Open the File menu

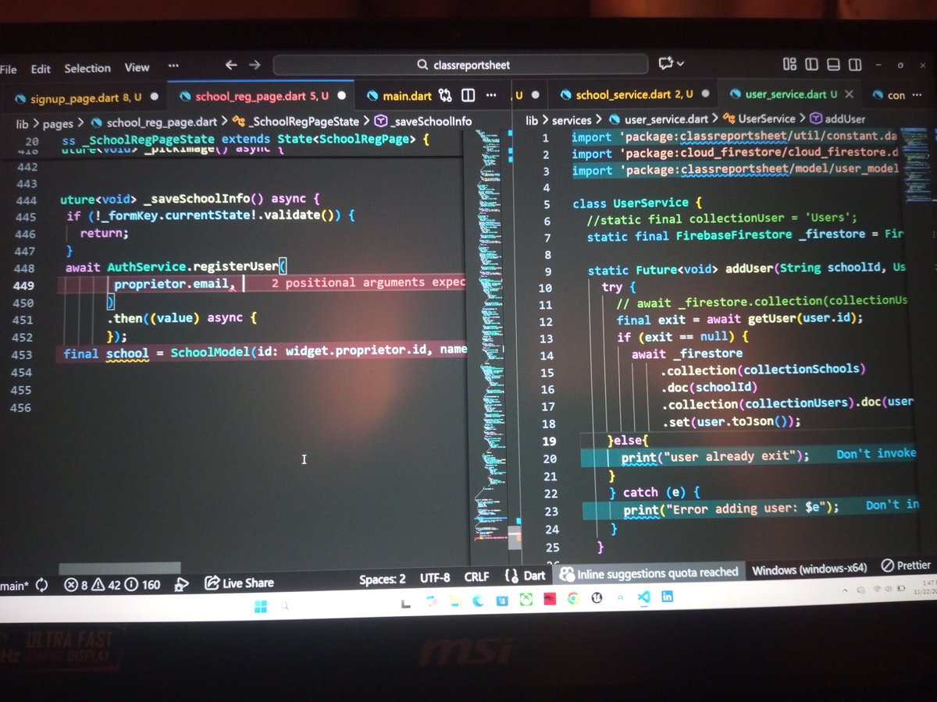9,69
